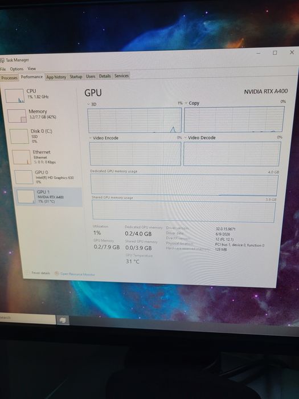Click the 0.2/4.0 GB dedicated memory value
Image resolution: width=299 pixels, height=399 pixels.
coord(138,234)
